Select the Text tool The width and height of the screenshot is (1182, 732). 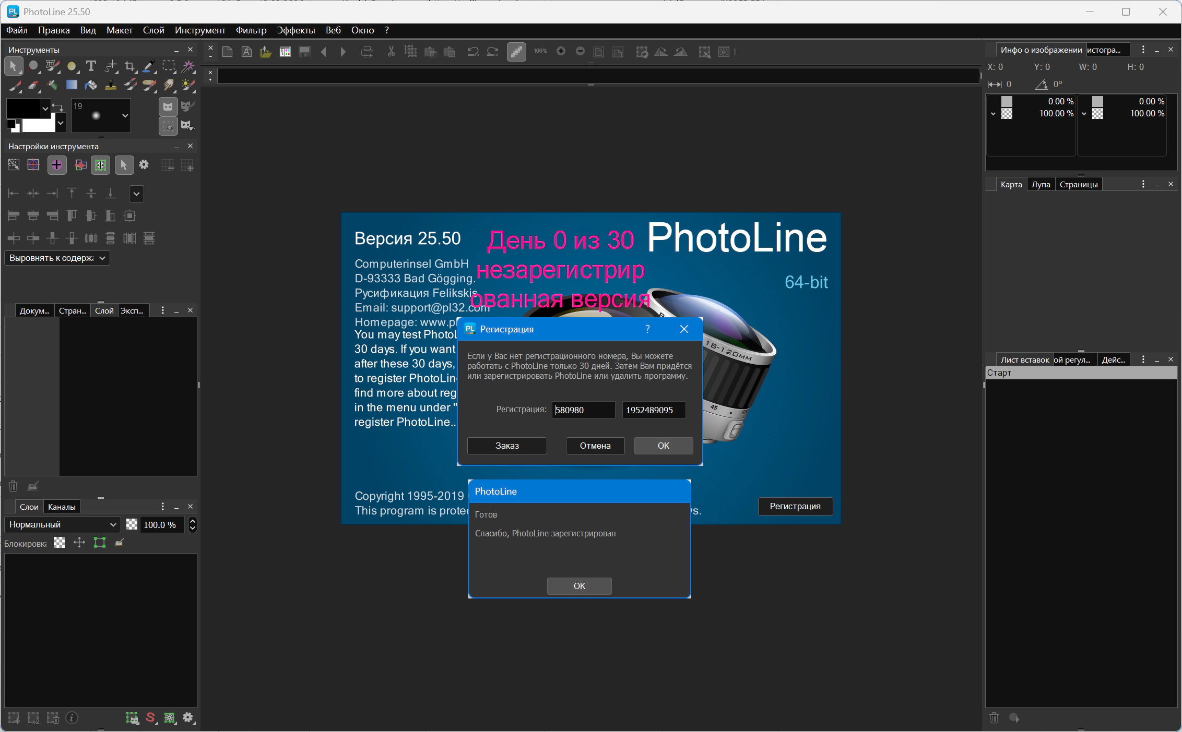tap(91, 66)
